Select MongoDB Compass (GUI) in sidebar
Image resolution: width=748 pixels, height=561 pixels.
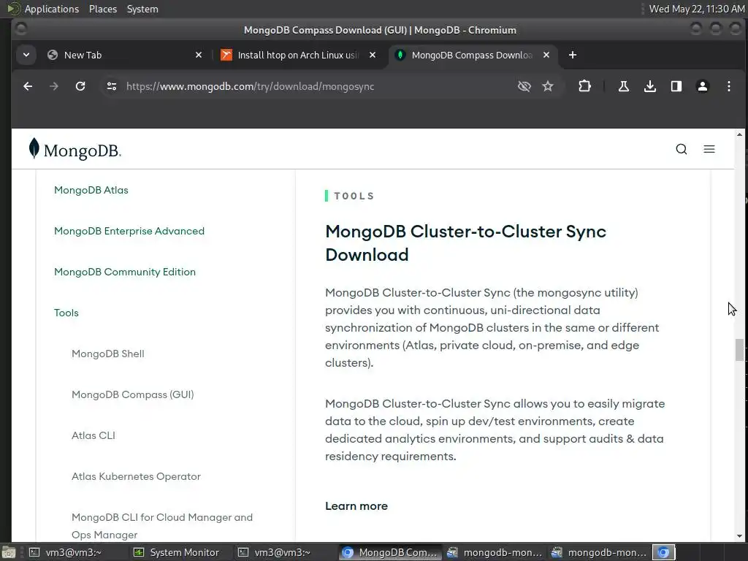pos(133,394)
